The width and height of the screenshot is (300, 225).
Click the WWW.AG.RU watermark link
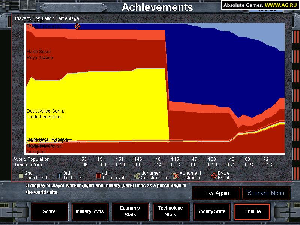[279, 5]
